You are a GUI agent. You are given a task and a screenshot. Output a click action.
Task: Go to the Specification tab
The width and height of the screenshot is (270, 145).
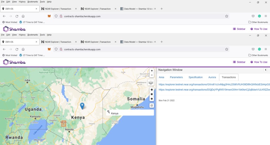(x=195, y=77)
